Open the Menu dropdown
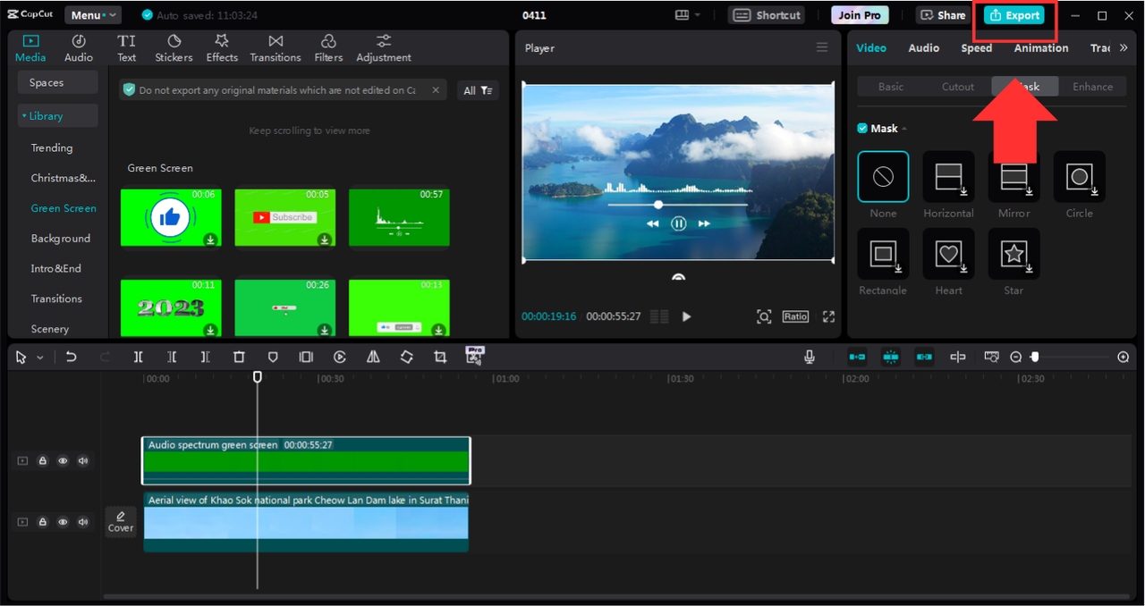This screenshot has height=606, width=1145. 93,15
